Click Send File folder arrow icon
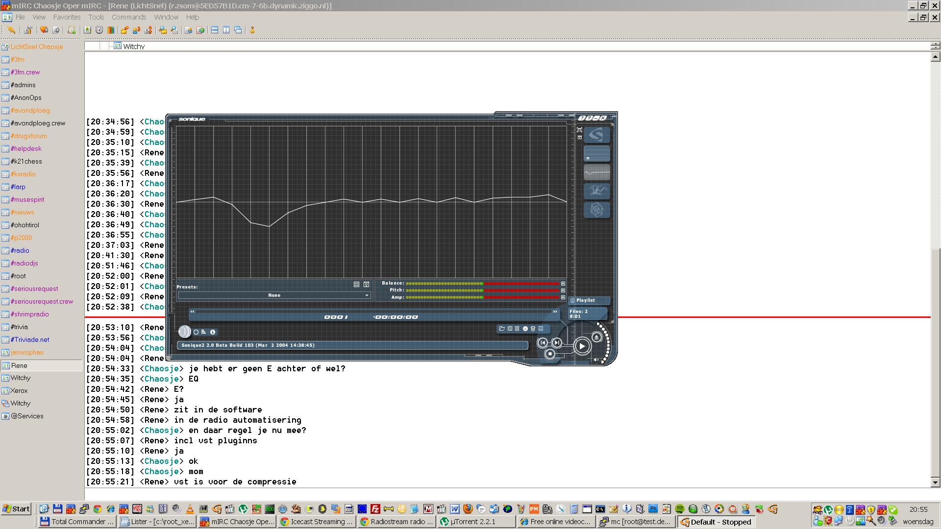The image size is (941, 529). click(124, 30)
